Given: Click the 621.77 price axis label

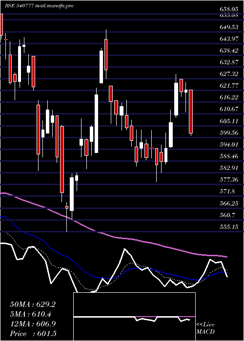Looking at the screenshot, I should (x=229, y=86).
